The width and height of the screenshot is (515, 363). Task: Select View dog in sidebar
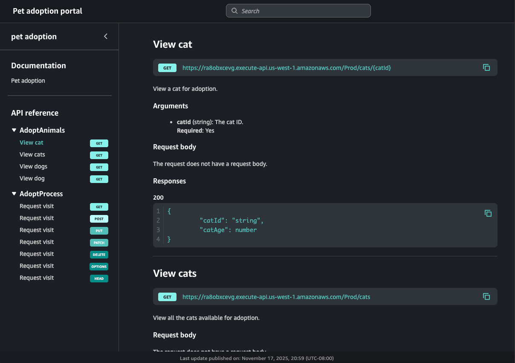point(32,178)
